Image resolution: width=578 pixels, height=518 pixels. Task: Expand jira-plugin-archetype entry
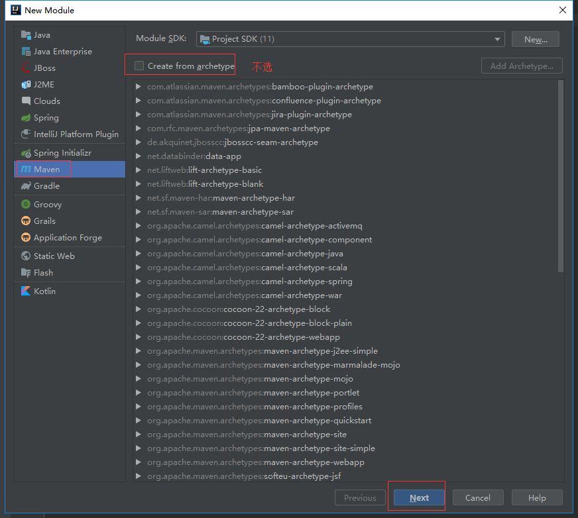[139, 114]
